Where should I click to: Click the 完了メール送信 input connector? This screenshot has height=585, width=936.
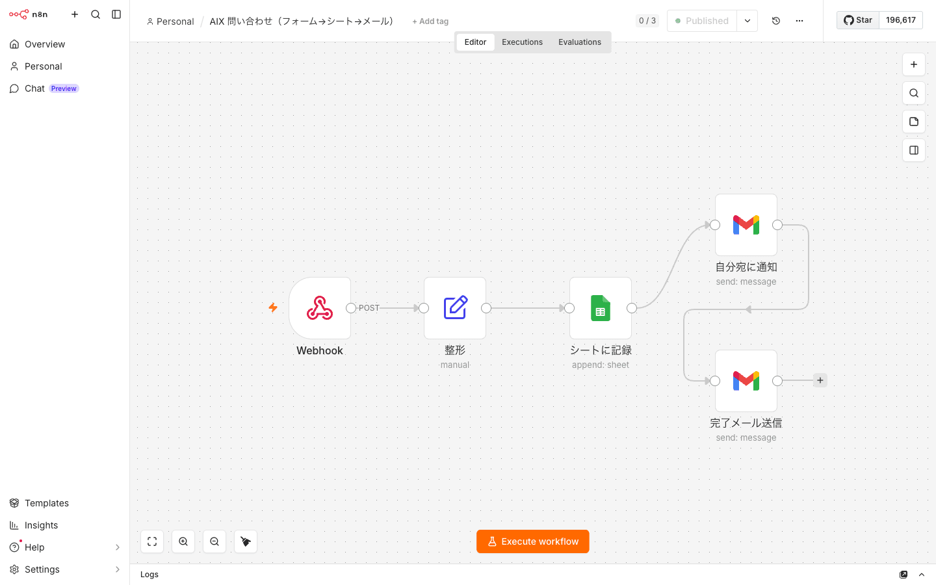tap(715, 381)
